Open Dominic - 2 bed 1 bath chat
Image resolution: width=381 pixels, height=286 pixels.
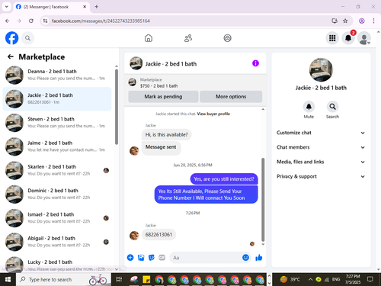57,194
